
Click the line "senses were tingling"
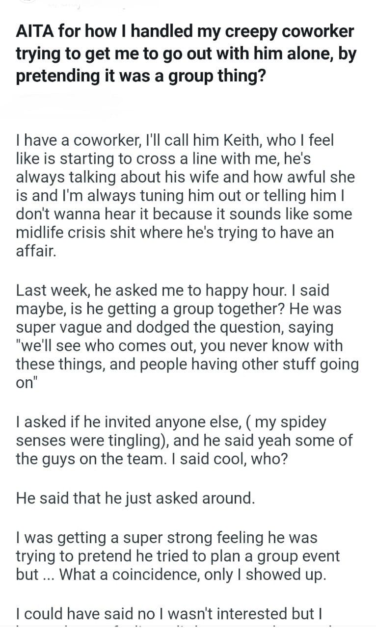184,440
